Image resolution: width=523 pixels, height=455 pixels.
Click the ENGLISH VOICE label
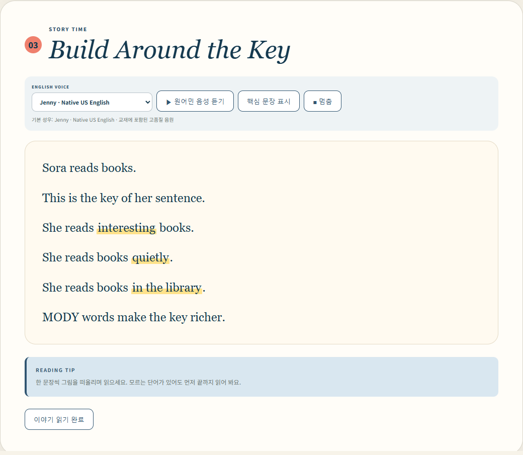pyautogui.click(x=50, y=87)
